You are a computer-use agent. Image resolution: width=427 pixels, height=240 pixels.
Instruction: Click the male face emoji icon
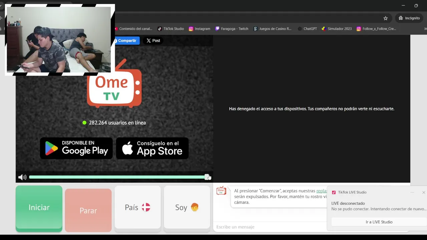(194, 207)
